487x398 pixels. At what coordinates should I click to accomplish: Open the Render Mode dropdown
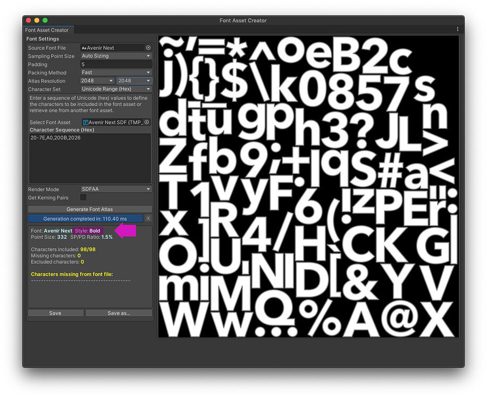tap(116, 189)
